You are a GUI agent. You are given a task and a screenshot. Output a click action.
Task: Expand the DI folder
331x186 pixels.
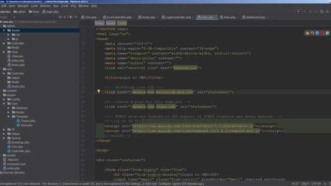[x=4, y=130]
